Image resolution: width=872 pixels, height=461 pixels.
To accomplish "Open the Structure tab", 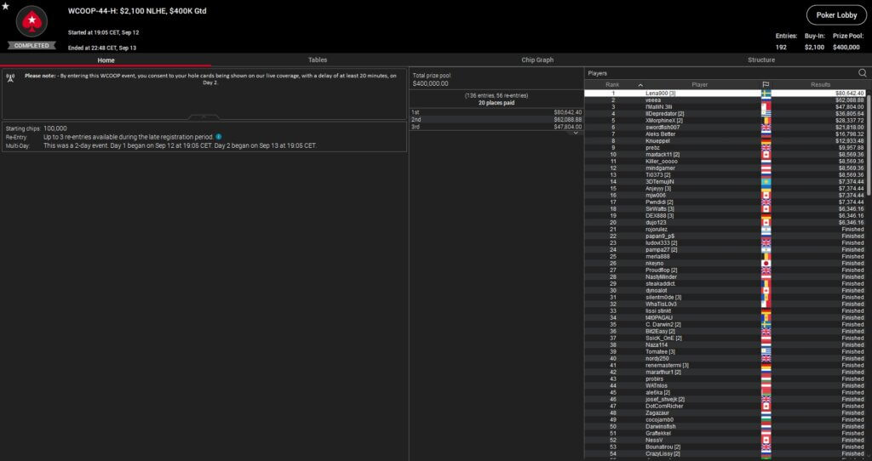I will coord(761,60).
